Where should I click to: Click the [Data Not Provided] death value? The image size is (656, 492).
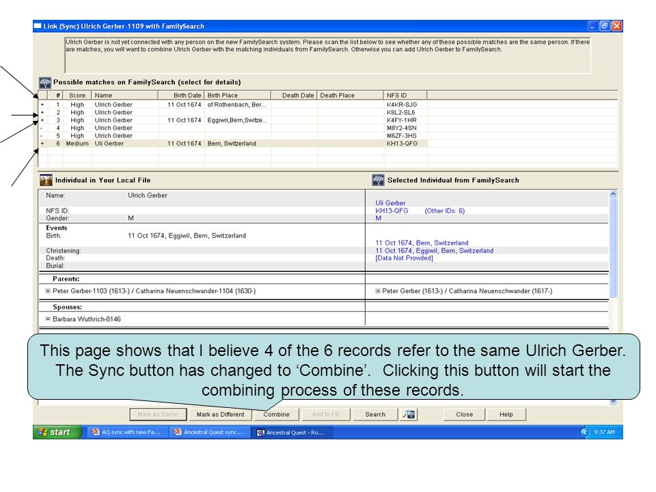point(404,258)
